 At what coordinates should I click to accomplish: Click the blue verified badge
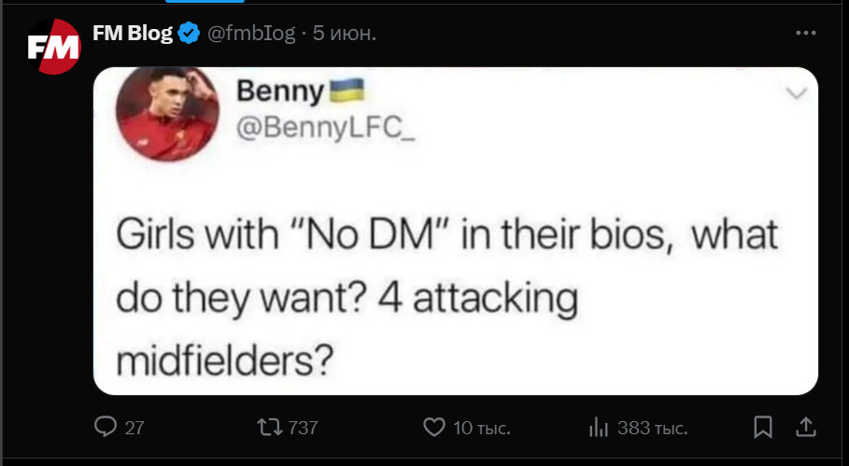pyautogui.click(x=189, y=34)
